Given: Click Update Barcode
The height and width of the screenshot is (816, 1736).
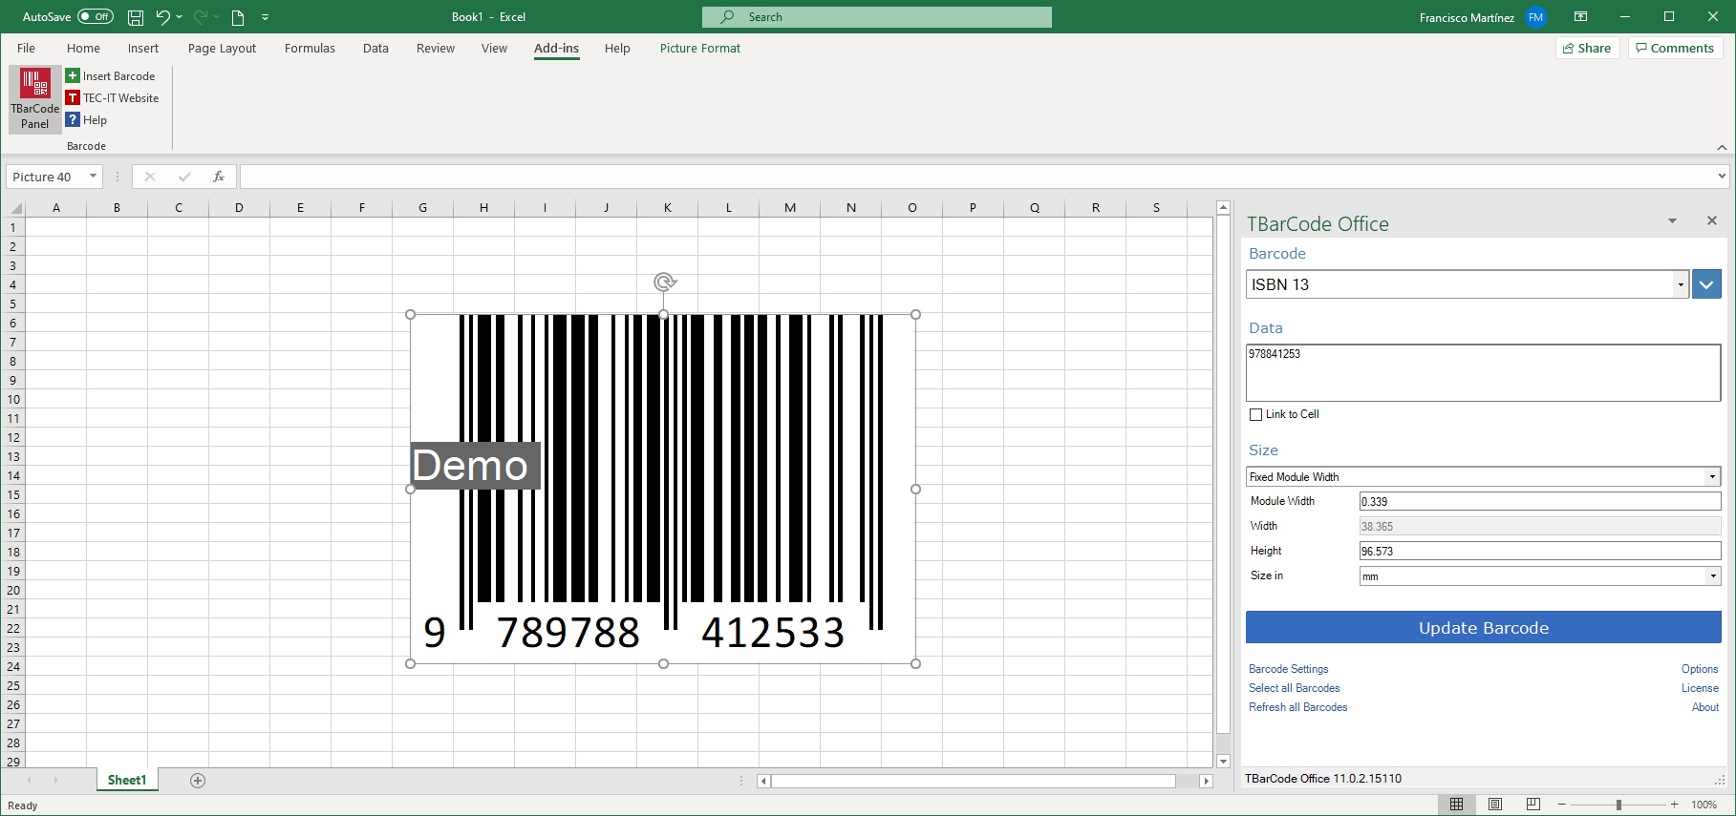Looking at the screenshot, I should click(1483, 627).
